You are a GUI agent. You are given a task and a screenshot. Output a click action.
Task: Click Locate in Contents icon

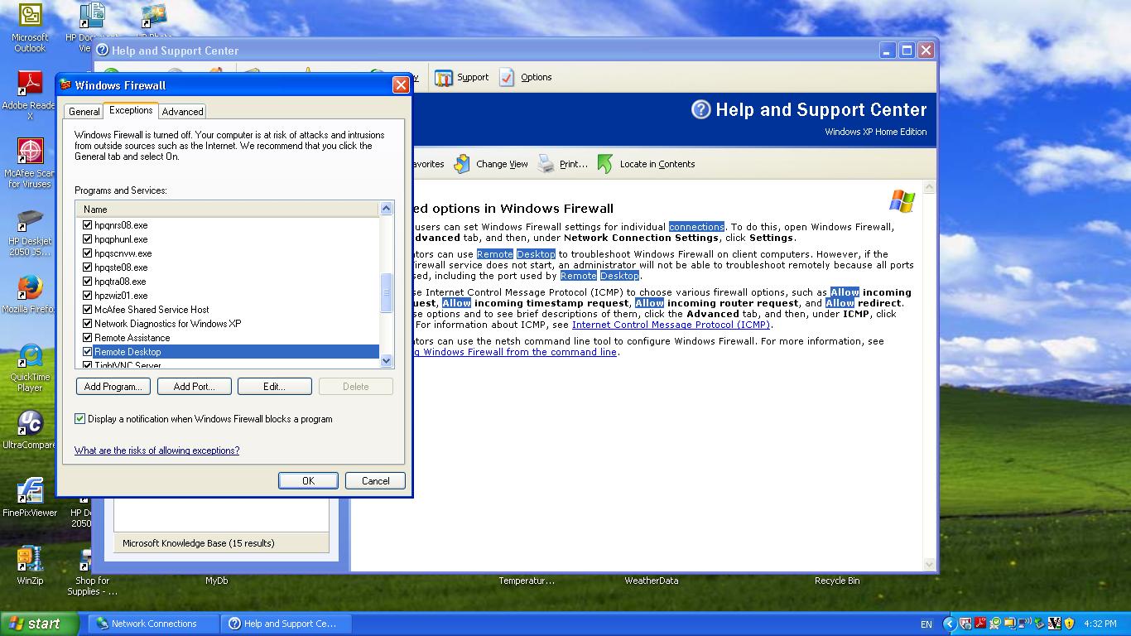(605, 164)
